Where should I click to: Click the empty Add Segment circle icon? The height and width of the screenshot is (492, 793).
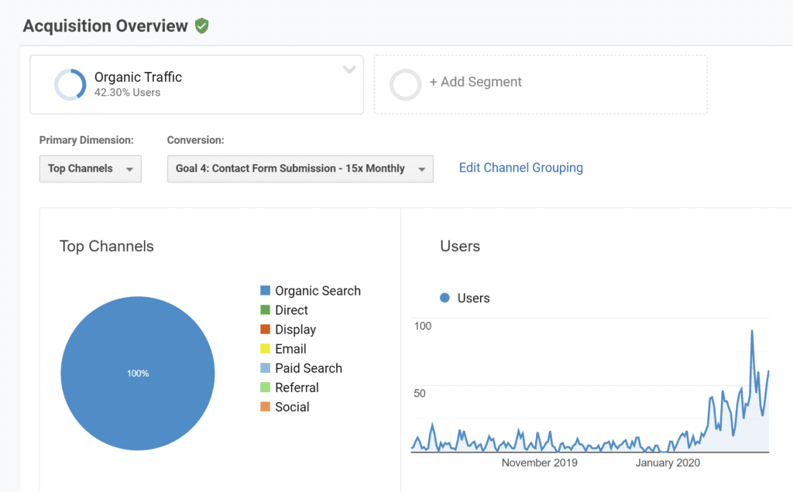tap(405, 84)
